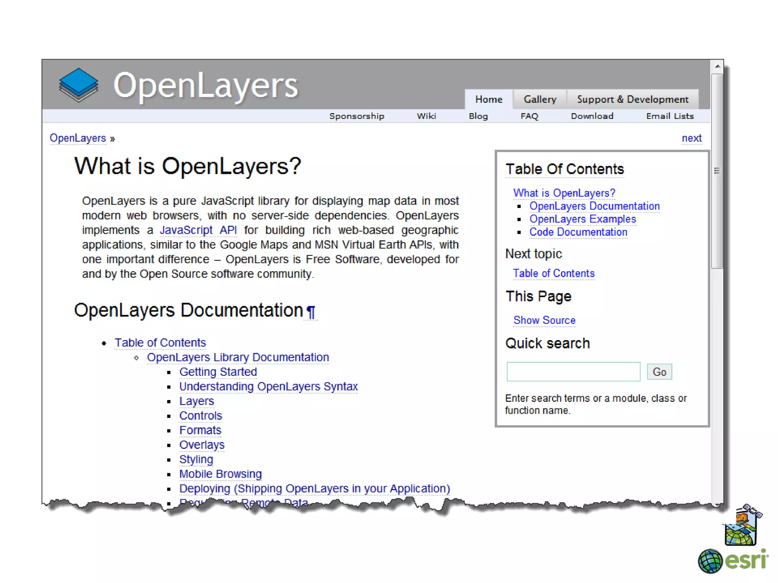Open the Getting Started documentation link
Screen dimensions: 778x583
tap(218, 372)
